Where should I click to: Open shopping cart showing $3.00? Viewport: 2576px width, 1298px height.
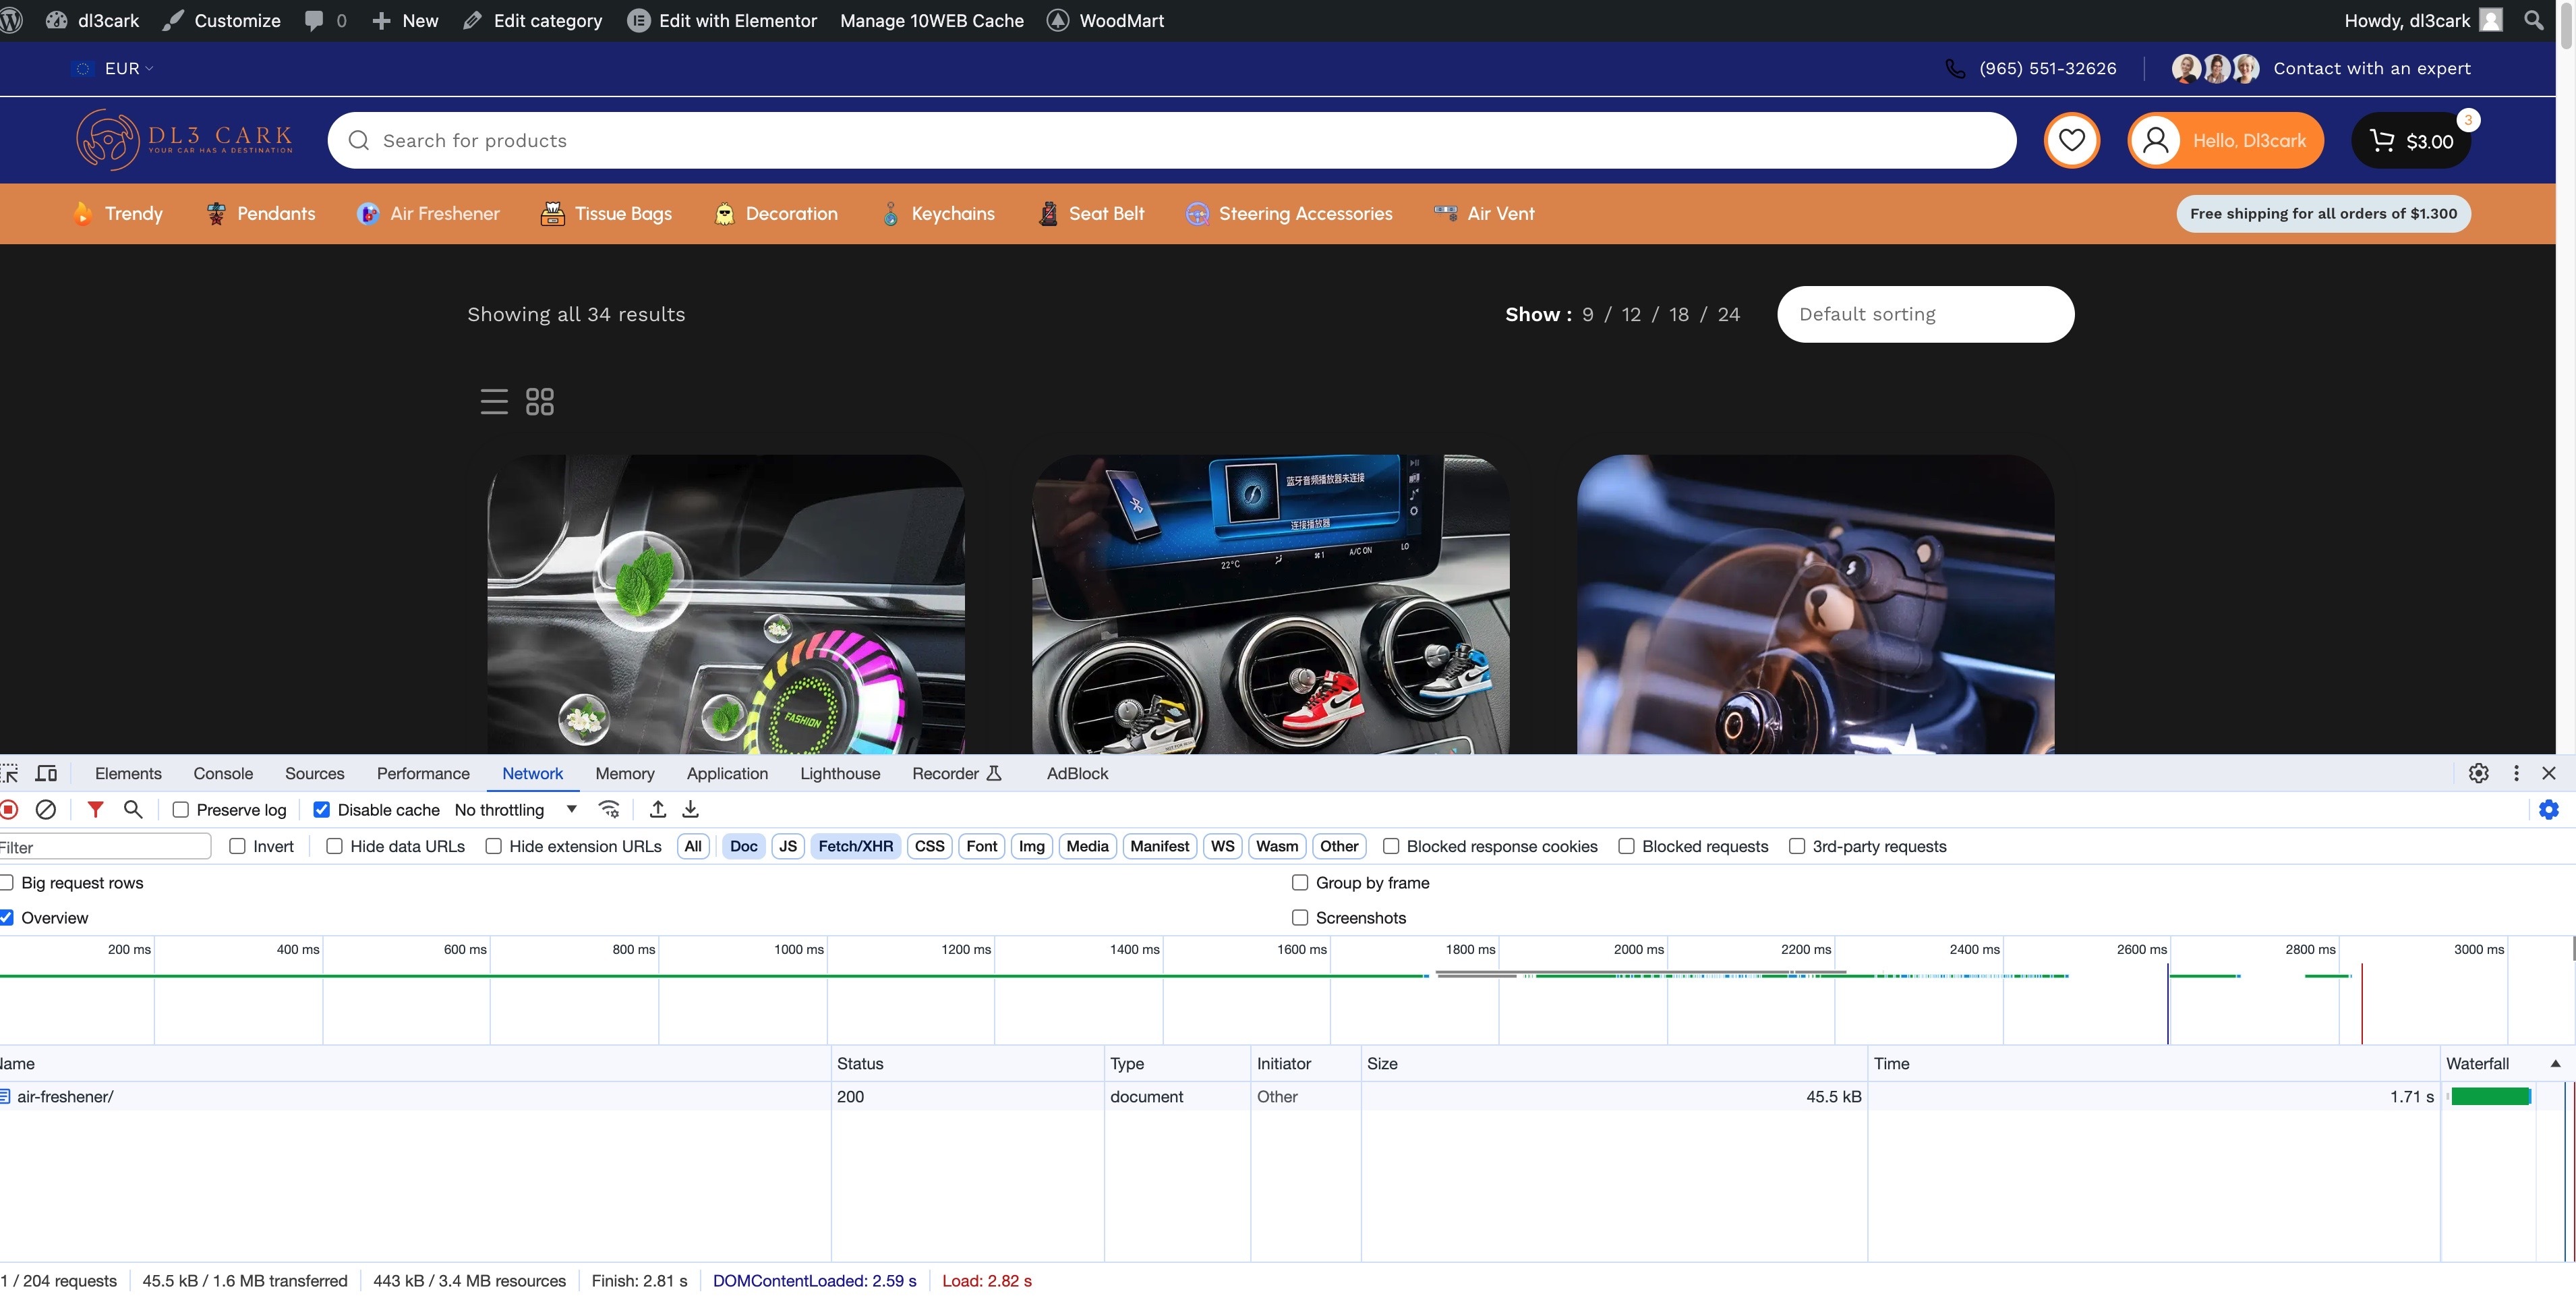pyautogui.click(x=2410, y=141)
